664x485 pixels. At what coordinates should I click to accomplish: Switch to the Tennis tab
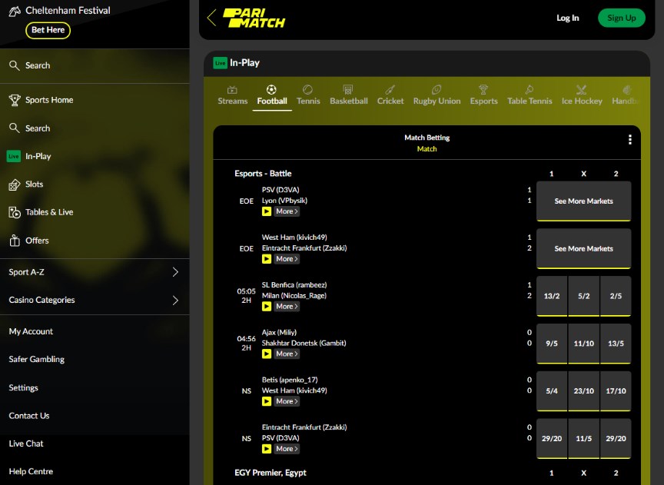(x=308, y=95)
